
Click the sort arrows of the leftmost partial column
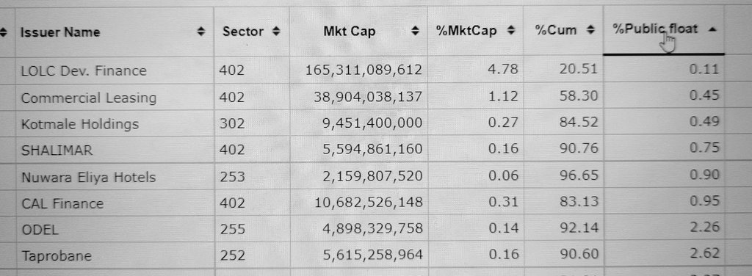[x=4, y=32]
